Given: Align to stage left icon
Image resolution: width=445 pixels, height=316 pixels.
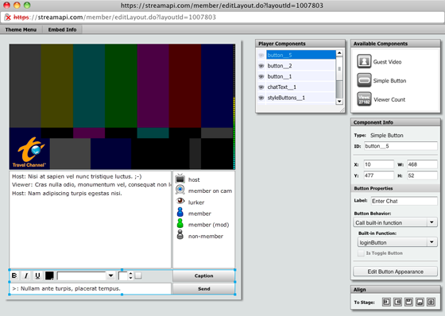Looking at the screenshot, I should [x=386, y=302].
